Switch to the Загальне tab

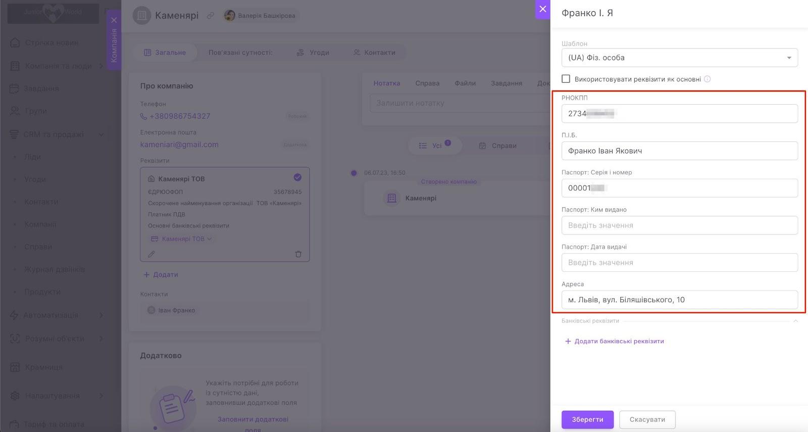165,53
